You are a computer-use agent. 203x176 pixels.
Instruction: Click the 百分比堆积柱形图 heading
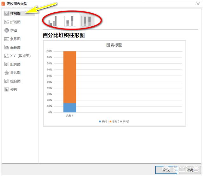64,35
